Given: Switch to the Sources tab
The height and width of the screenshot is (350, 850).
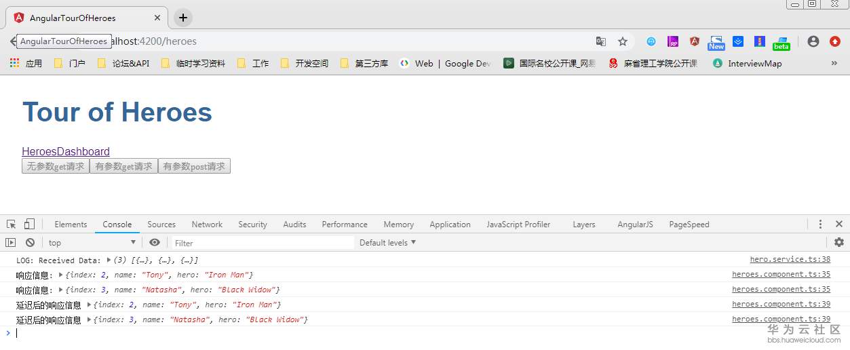Looking at the screenshot, I should (161, 224).
